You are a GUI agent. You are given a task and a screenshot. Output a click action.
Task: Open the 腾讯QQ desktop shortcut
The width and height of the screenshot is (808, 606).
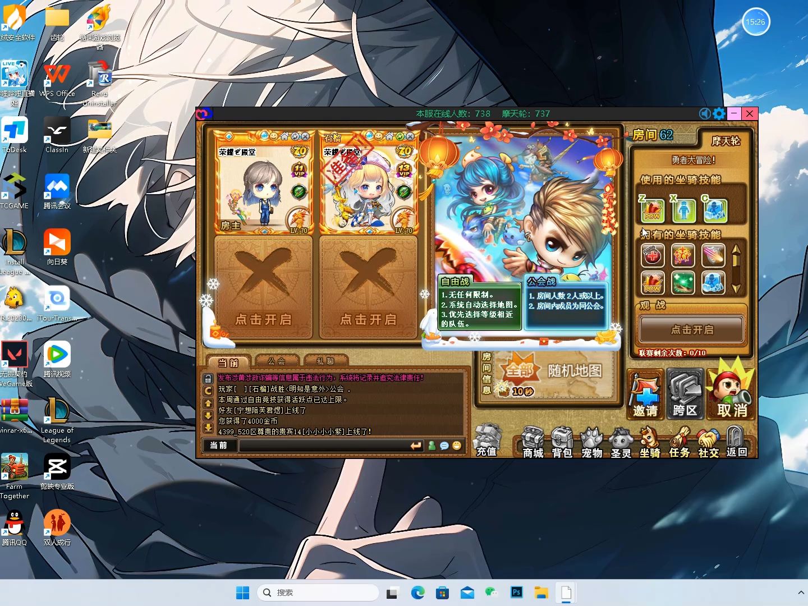[x=14, y=528]
